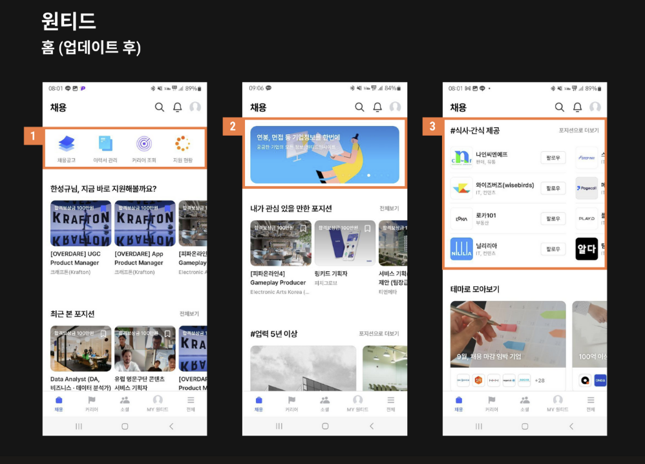Open the 유럽 명문구단 콘텐츠 서비스 기획자 thumbnail
The width and height of the screenshot is (645, 464).
pyautogui.click(x=145, y=349)
